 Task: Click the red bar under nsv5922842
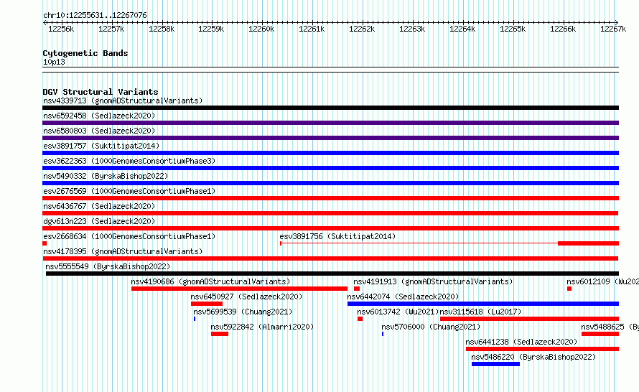point(220,334)
